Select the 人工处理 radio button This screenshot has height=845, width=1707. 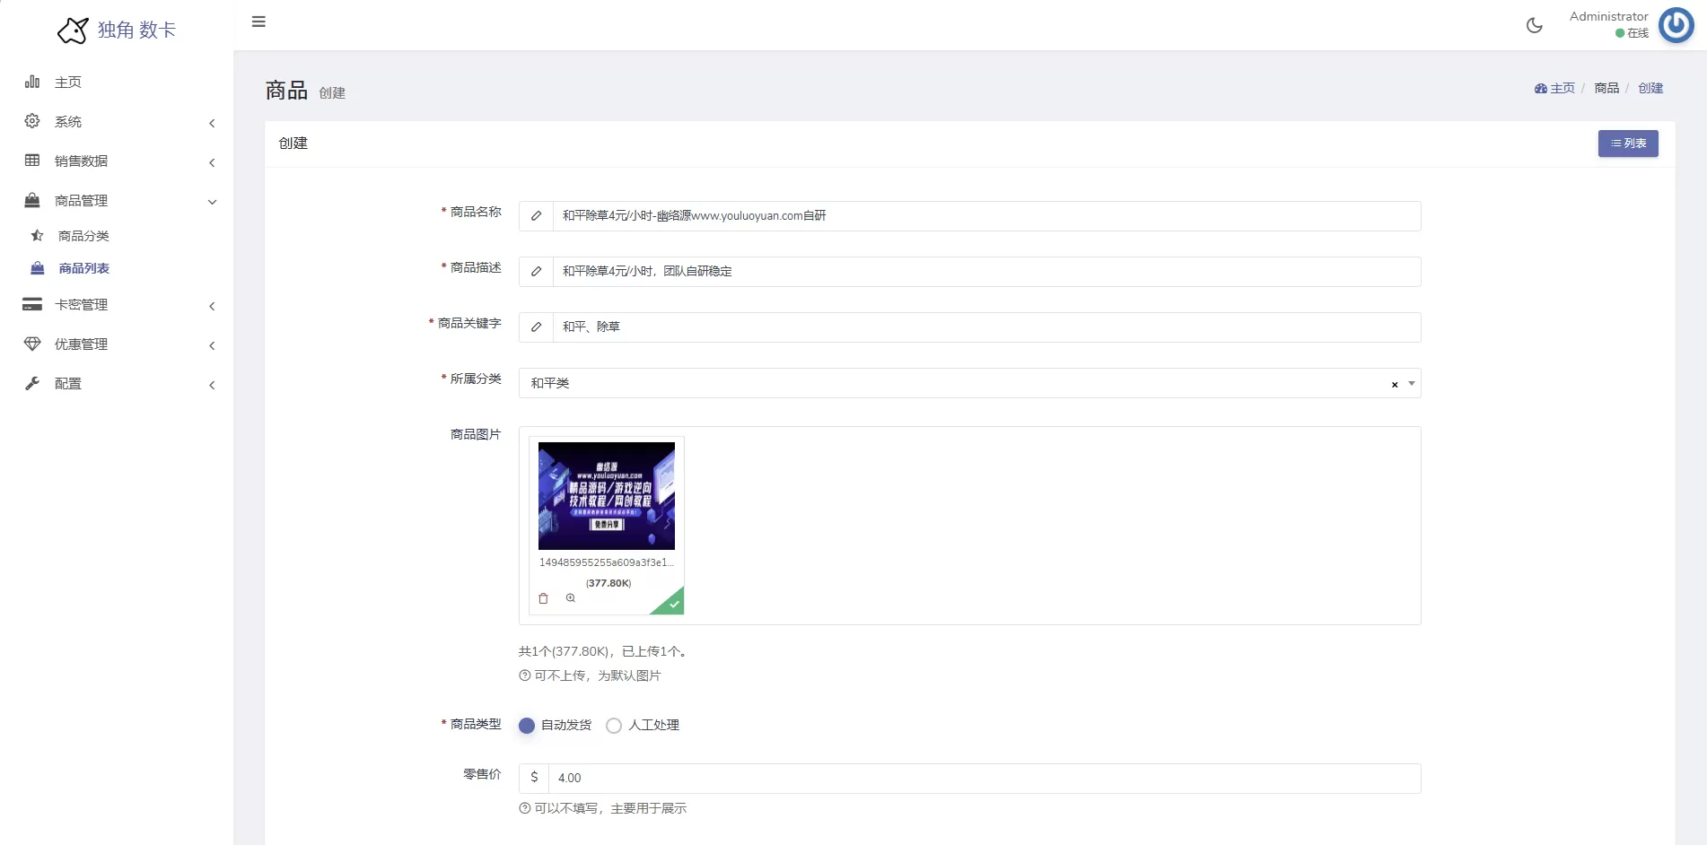(x=614, y=726)
